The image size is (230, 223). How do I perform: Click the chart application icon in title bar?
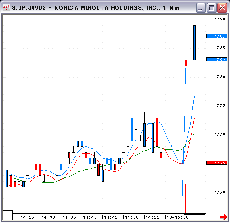click(6, 7)
